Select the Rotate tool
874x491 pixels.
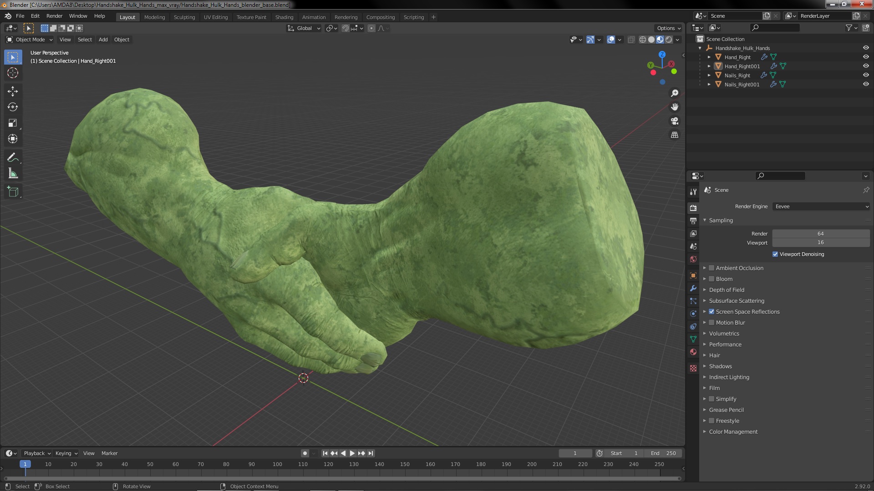[13, 107]
